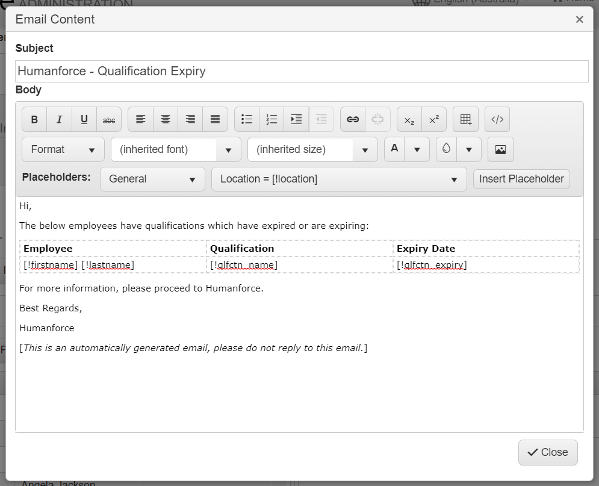Click the [!qlfctn_name] table cell
Screen dimensions: 599x486
(300, 265)
